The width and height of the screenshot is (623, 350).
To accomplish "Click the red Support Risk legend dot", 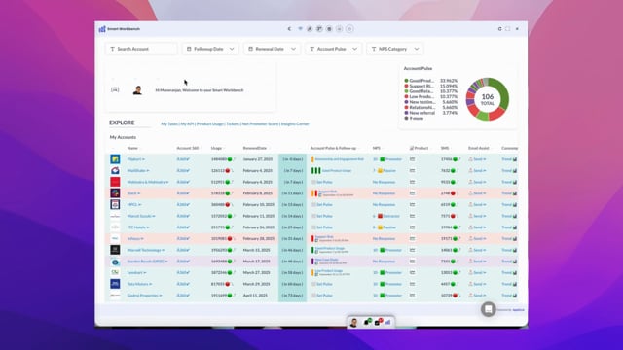I will click(x=406, y=86).
